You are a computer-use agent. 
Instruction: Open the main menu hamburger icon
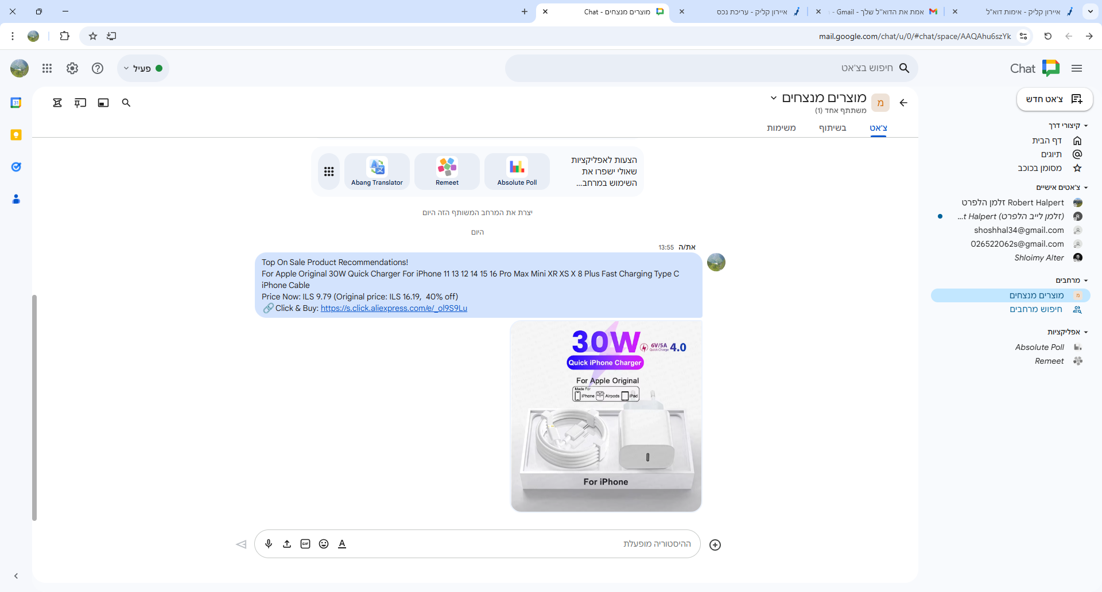[x=1077, y=68]
